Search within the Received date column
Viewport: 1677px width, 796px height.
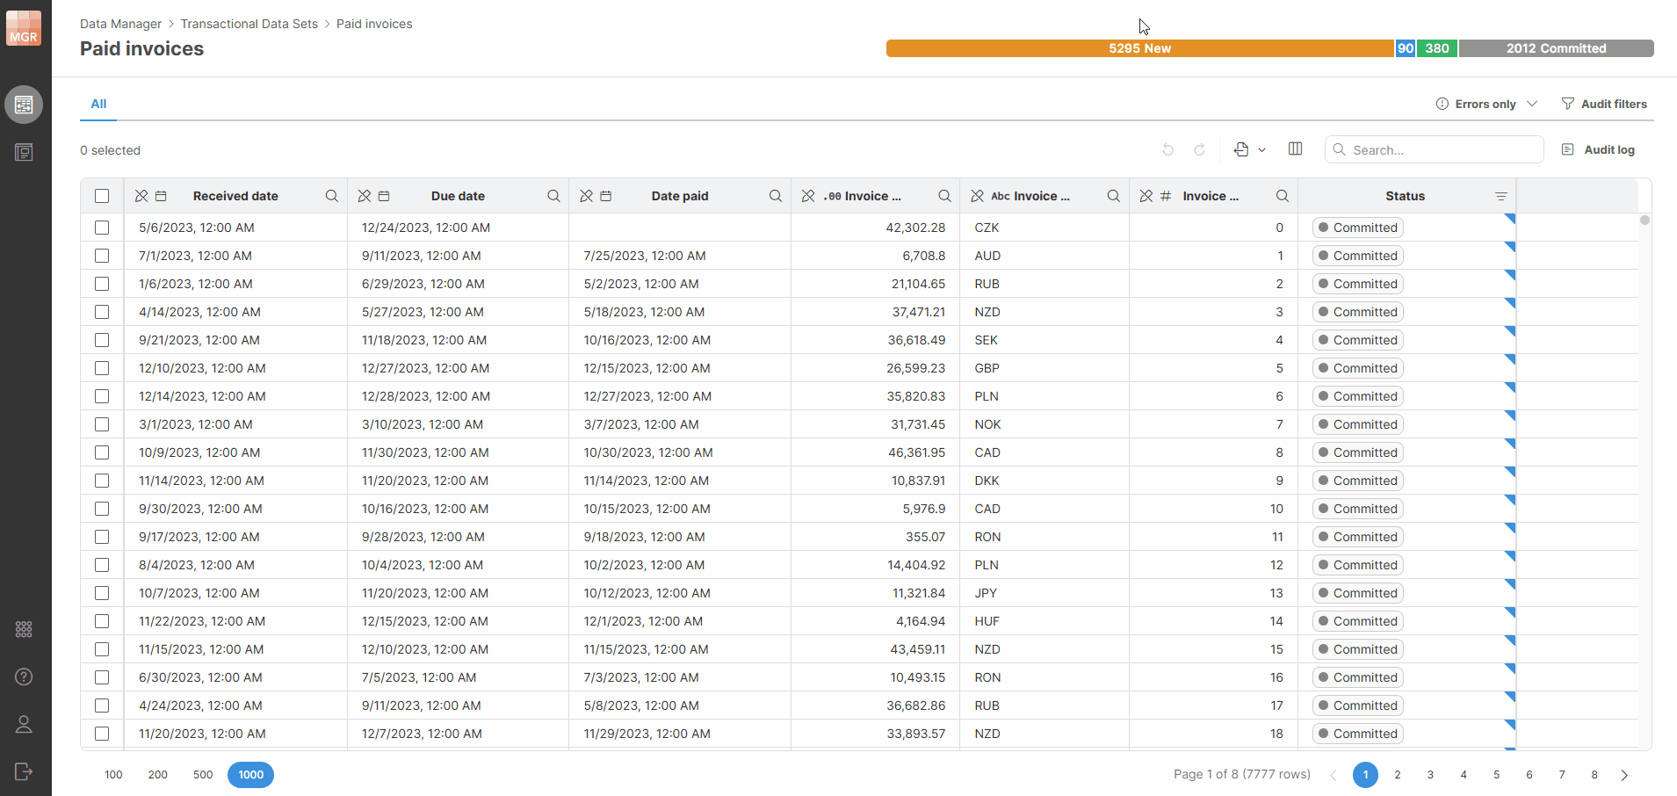pos(331,196)
